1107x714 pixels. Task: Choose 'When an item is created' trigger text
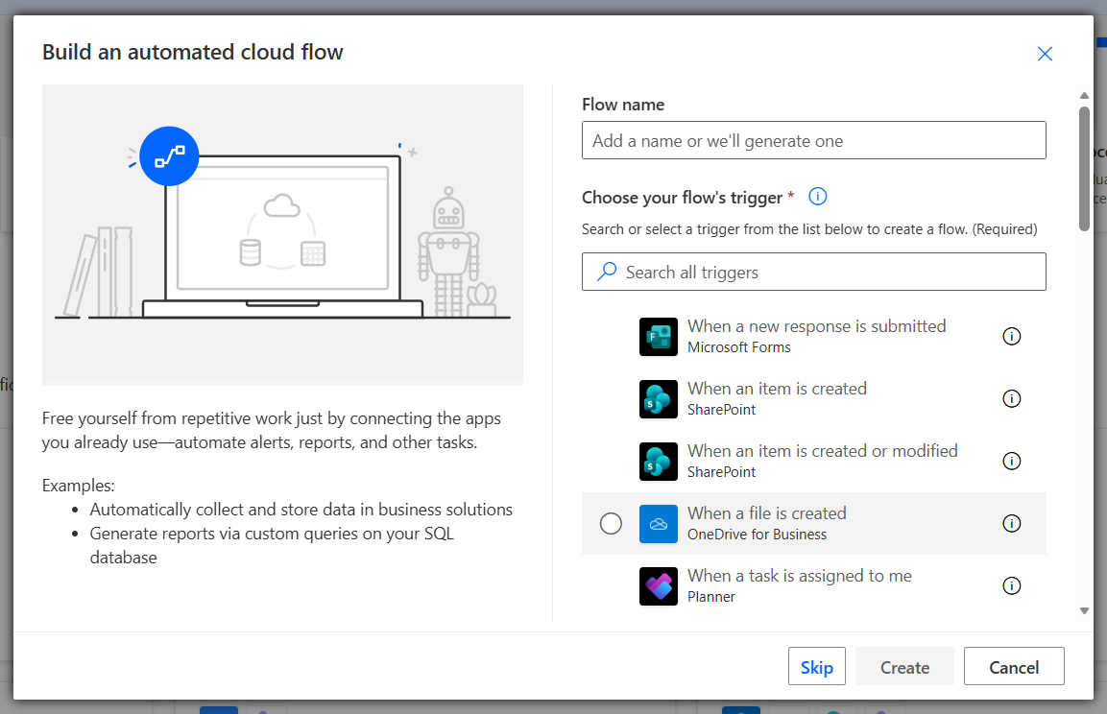coord(778,389)
